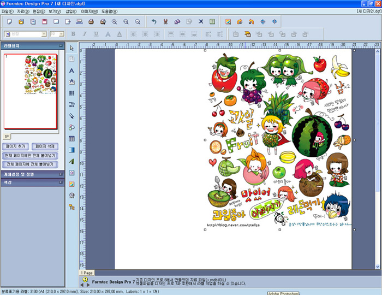Click previous tip arrow in tip bar
382x295 pixels.
(82, 285)
